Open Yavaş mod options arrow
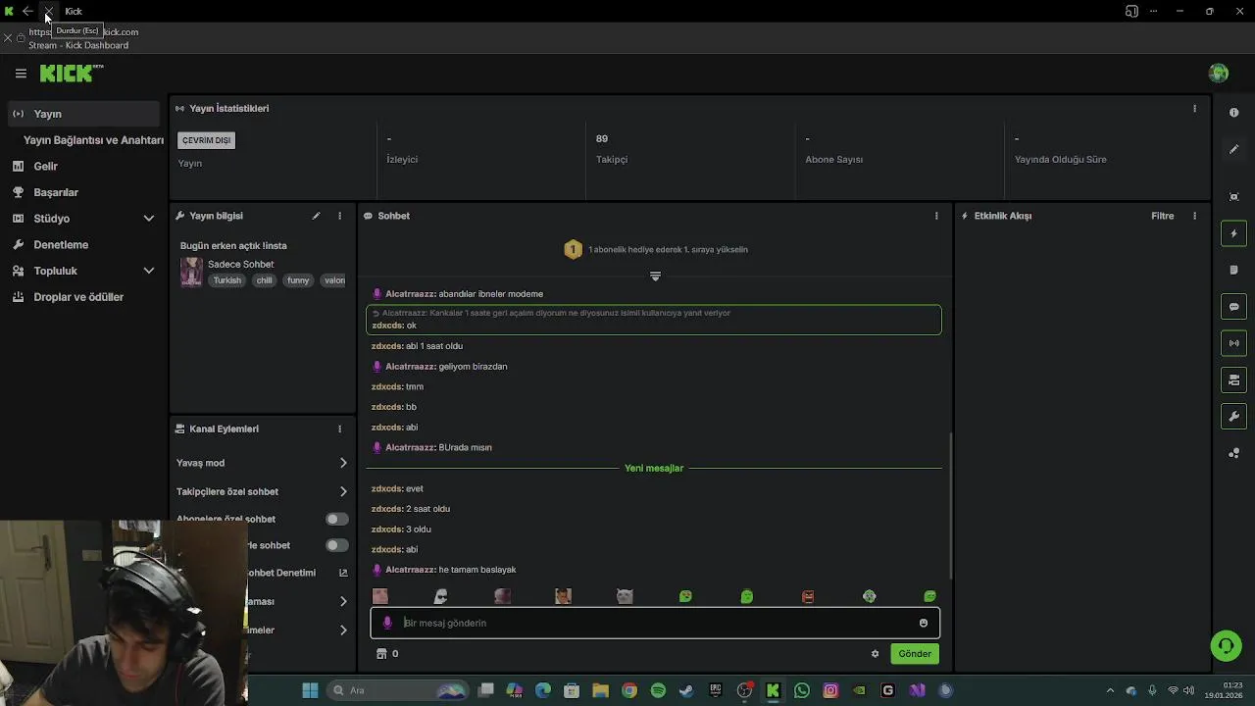This screenshot has height=706, width=1255. point(343,463)
